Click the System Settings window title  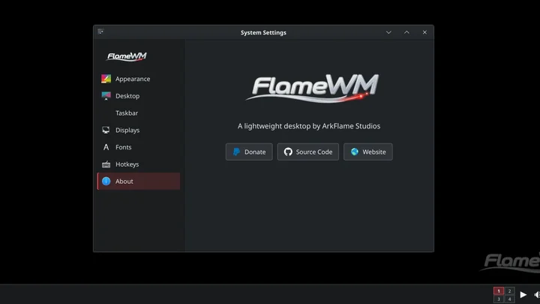[x=263, y=32]
